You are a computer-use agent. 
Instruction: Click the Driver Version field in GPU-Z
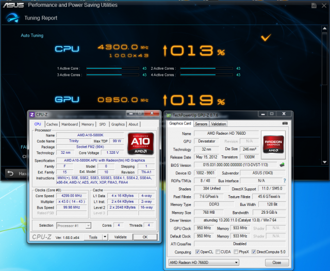tap(240, 220)
